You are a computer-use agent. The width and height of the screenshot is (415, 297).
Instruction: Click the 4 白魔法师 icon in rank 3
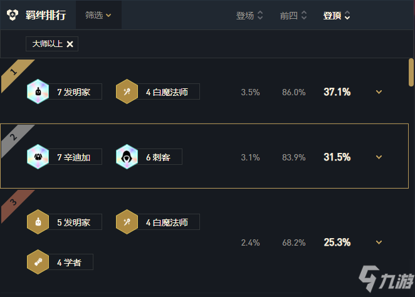[127, 222]
